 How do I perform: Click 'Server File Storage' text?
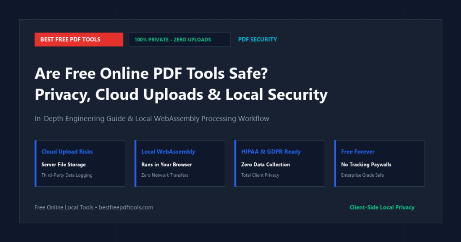point(63,165)
